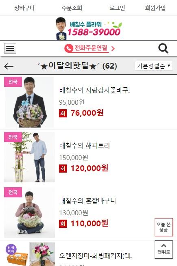This screenshot has width=177, height=266.
Task: Go back with the left arrow
Action: pos(9,66)
